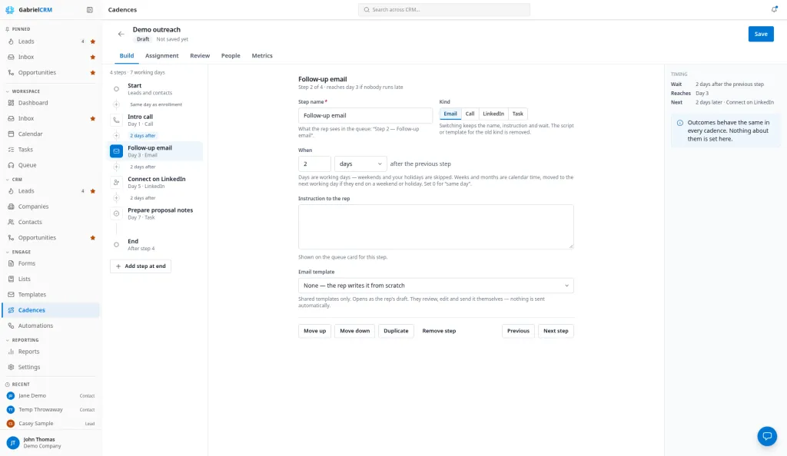The height and width of the screenshot is (456, 787).
Task: Click the Step name input
Action: [365, 115]
